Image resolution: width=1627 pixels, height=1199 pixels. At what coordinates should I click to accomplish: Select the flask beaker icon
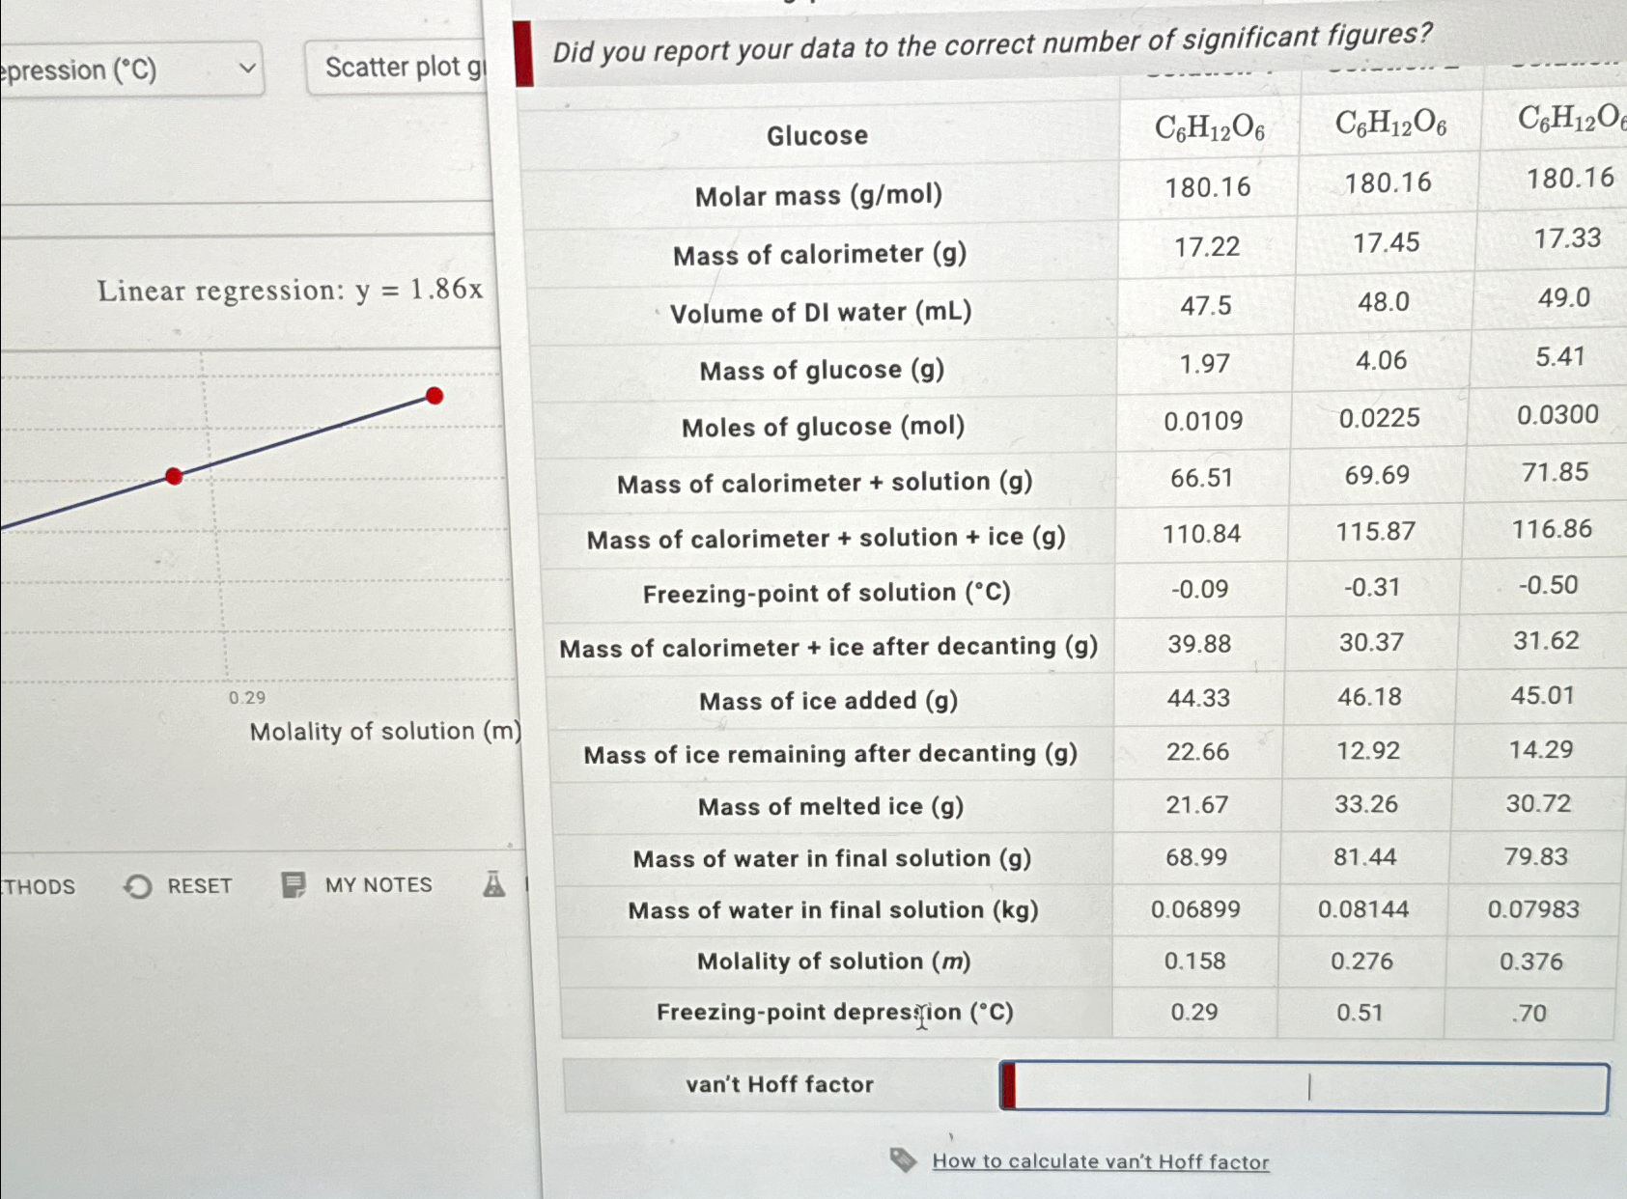494,884
